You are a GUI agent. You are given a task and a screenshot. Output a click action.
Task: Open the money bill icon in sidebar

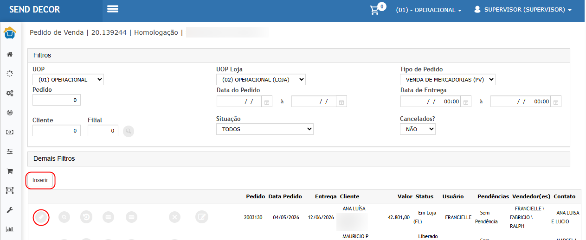(x=9, y=132)
